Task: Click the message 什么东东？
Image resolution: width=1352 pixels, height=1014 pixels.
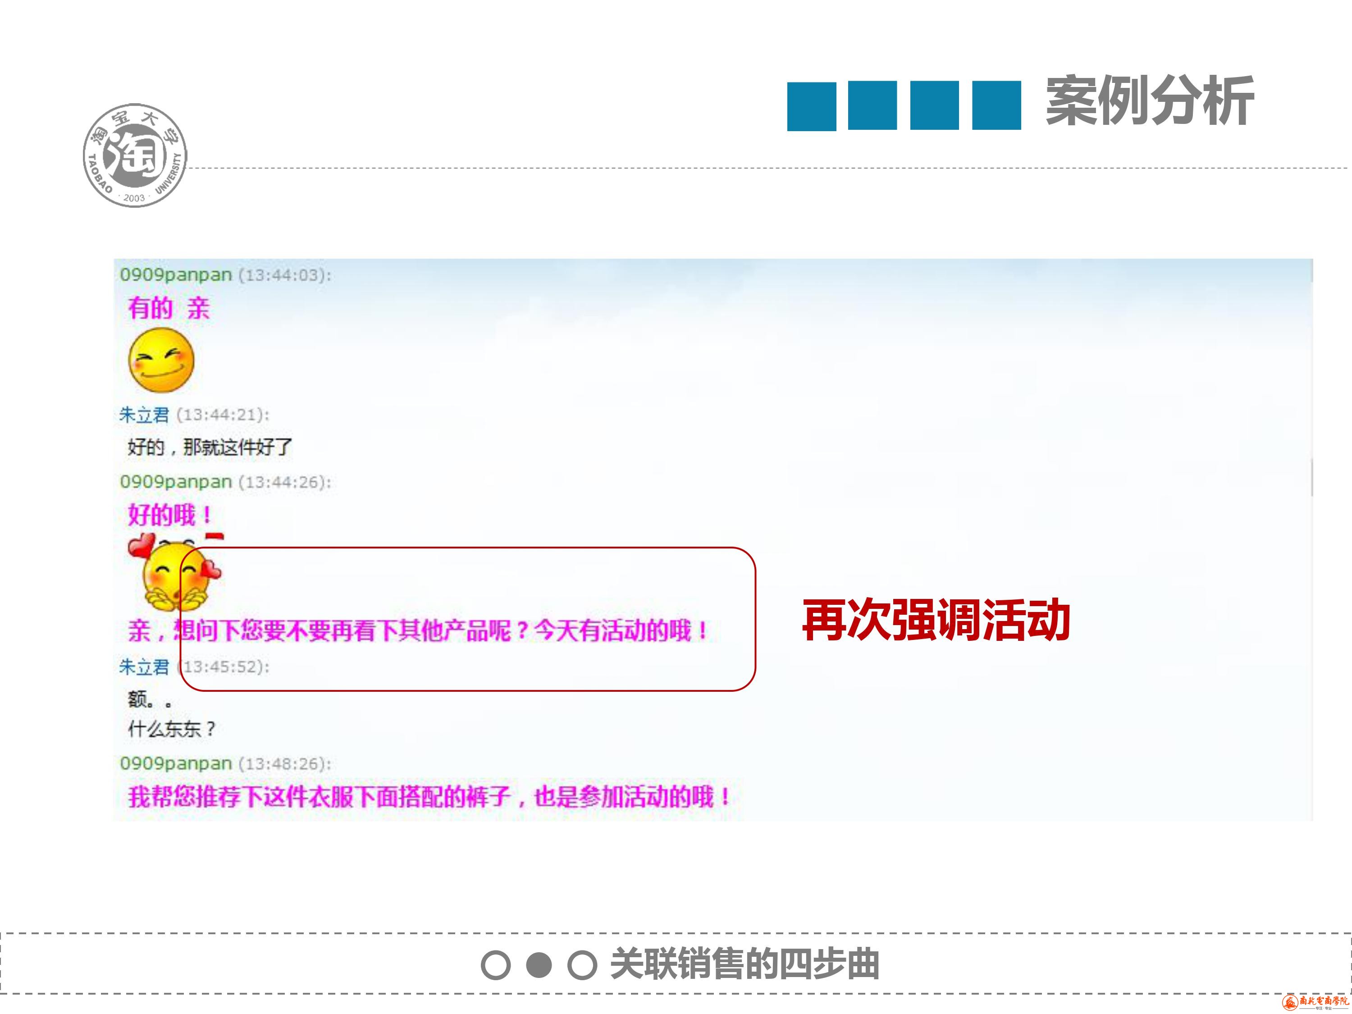Action: point(171,729)
